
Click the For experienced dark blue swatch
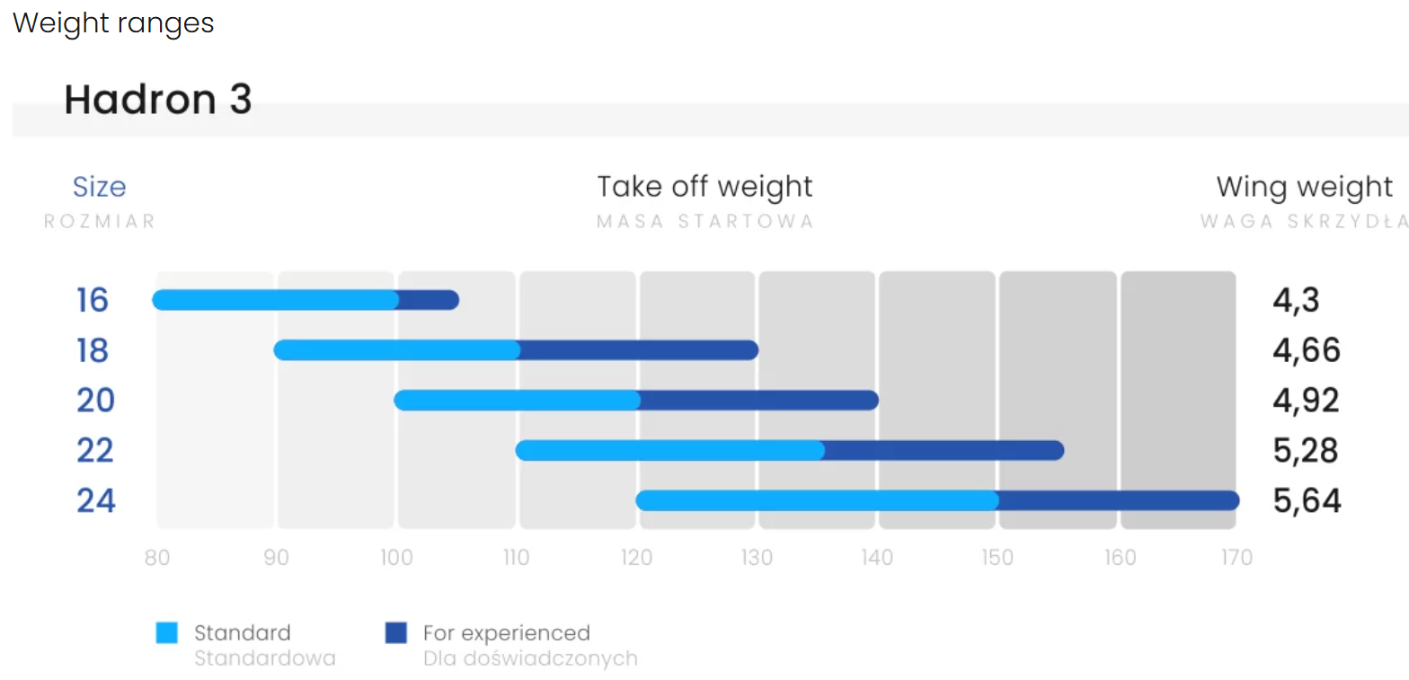395,633
